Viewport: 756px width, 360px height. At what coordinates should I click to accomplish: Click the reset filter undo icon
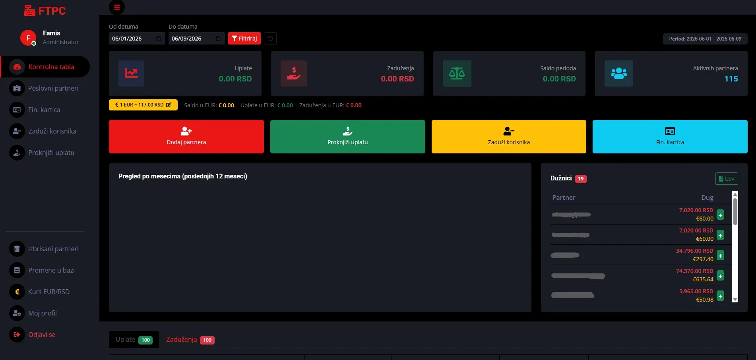pos(270,39)
